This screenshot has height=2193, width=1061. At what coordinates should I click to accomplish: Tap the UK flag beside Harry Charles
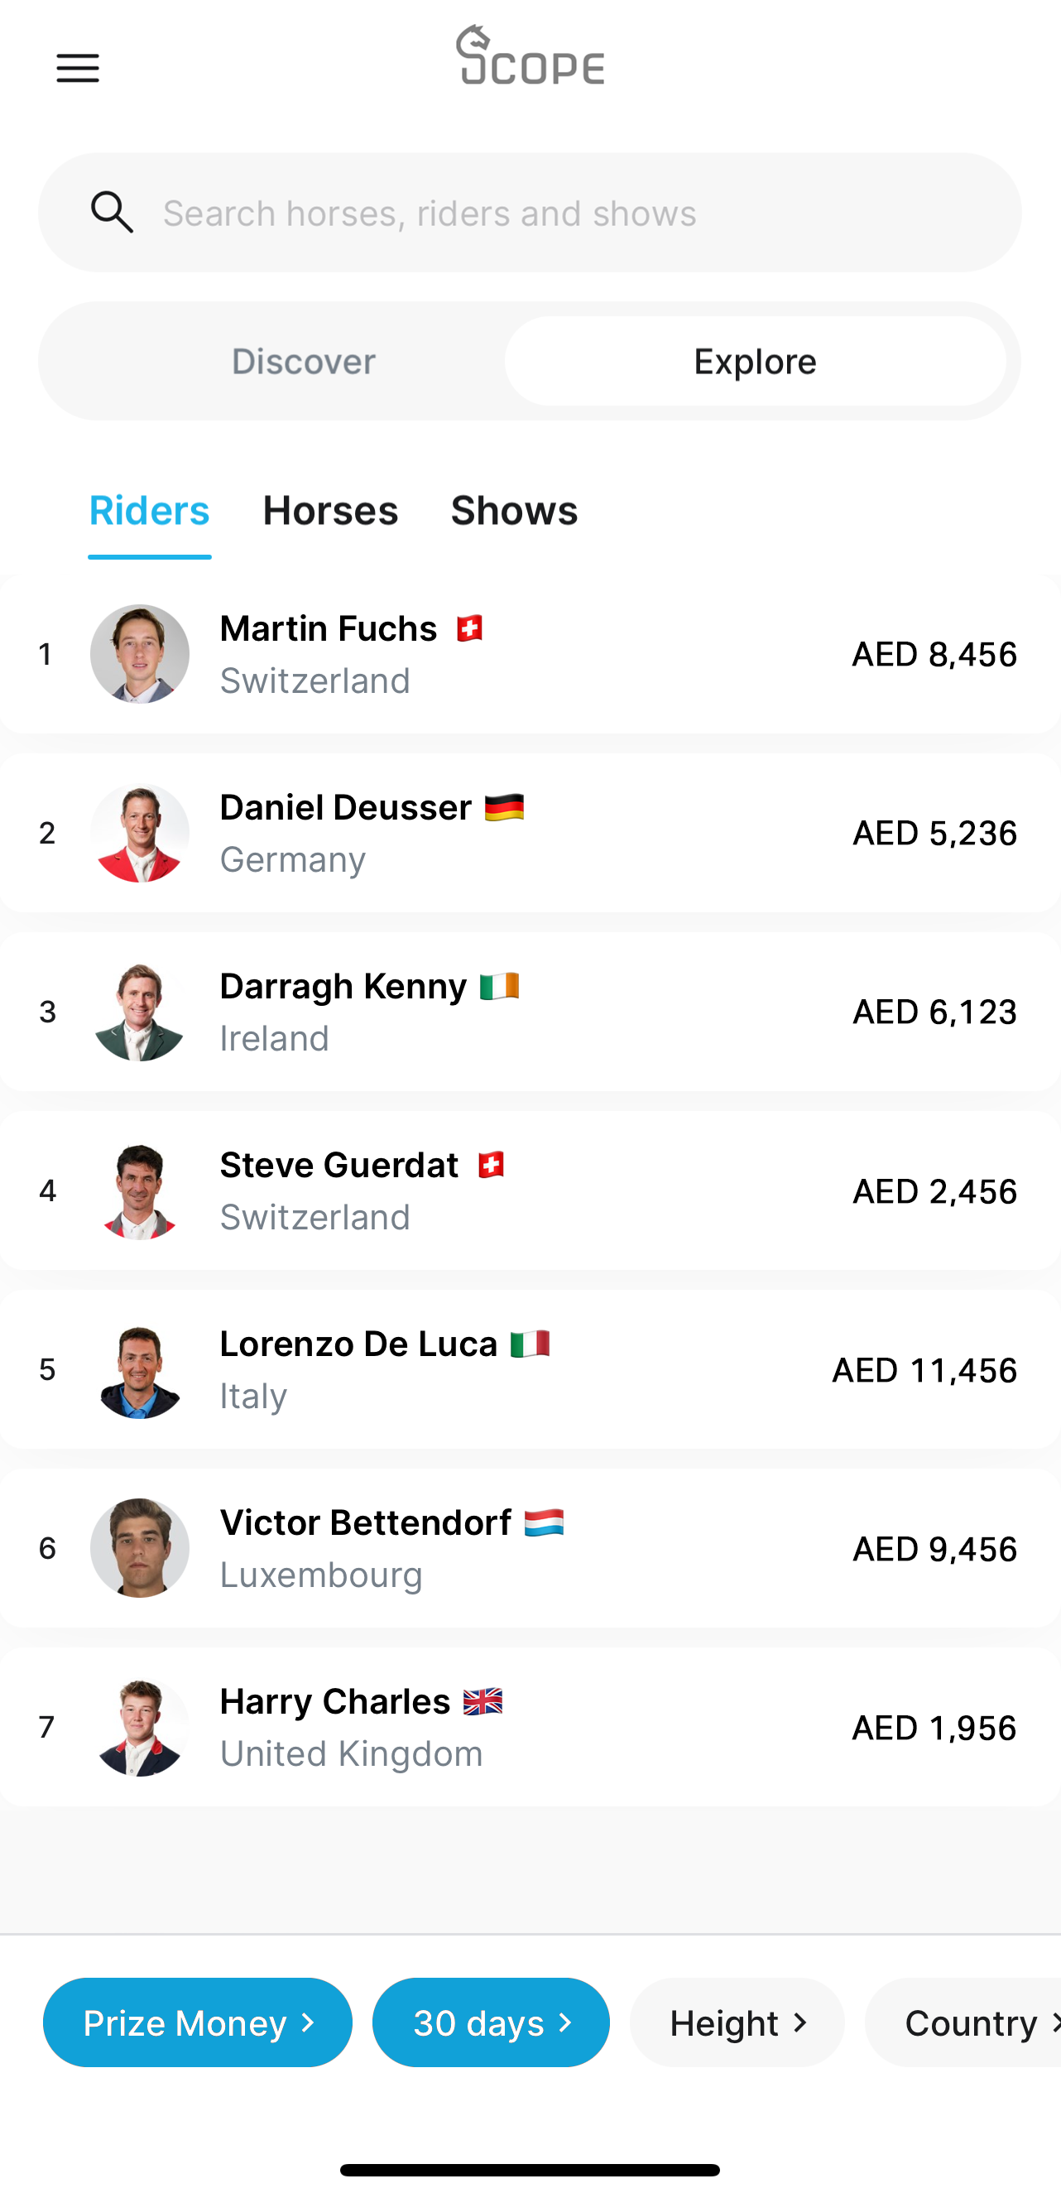(x=482, y=1701)
